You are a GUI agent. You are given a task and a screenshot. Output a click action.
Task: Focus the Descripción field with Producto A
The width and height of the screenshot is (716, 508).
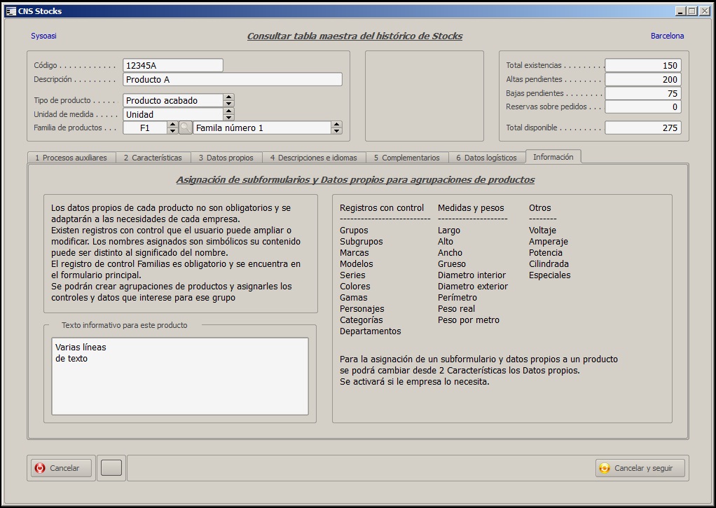(x=233, y=79)
